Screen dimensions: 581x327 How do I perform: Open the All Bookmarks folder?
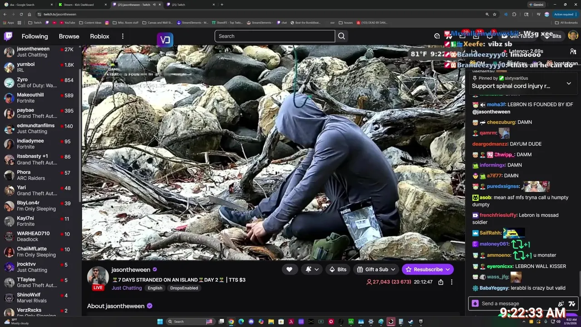click(x=566, y=23)
